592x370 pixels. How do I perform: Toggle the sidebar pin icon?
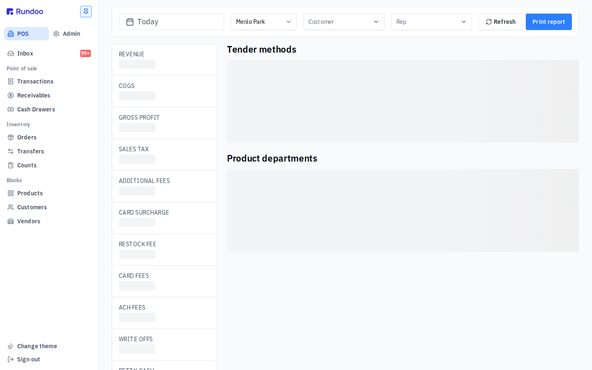click(x=86, y=12)
